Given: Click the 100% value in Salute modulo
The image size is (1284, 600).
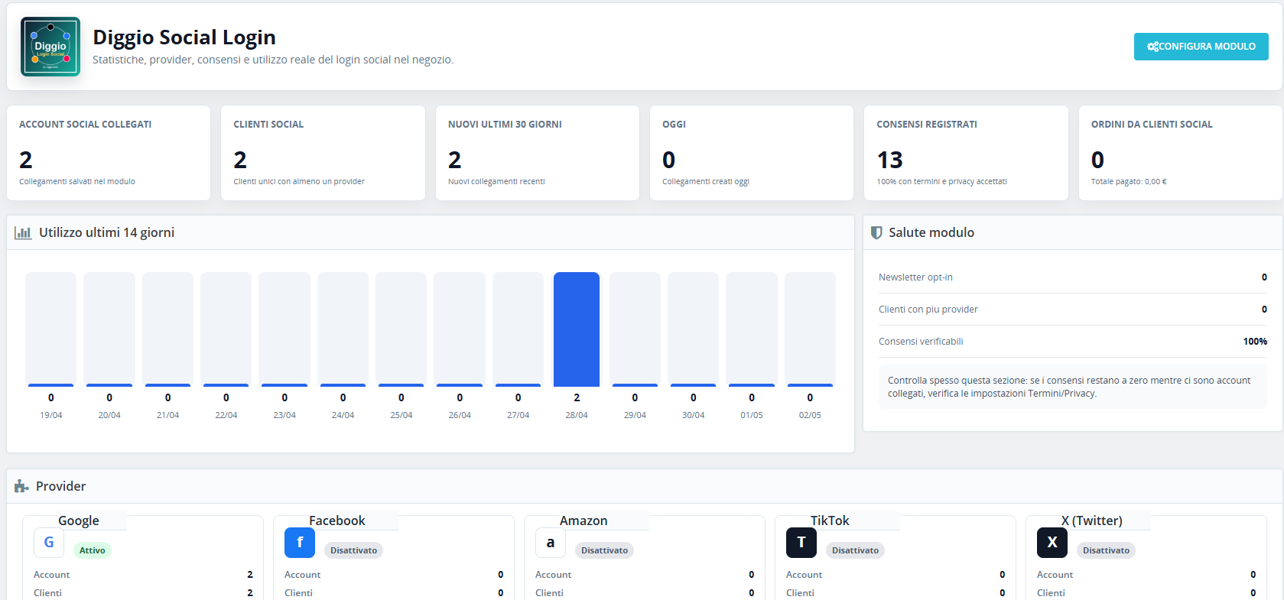Looking at the screenshot, I should pyautogui.click(x=1255, y=342).
